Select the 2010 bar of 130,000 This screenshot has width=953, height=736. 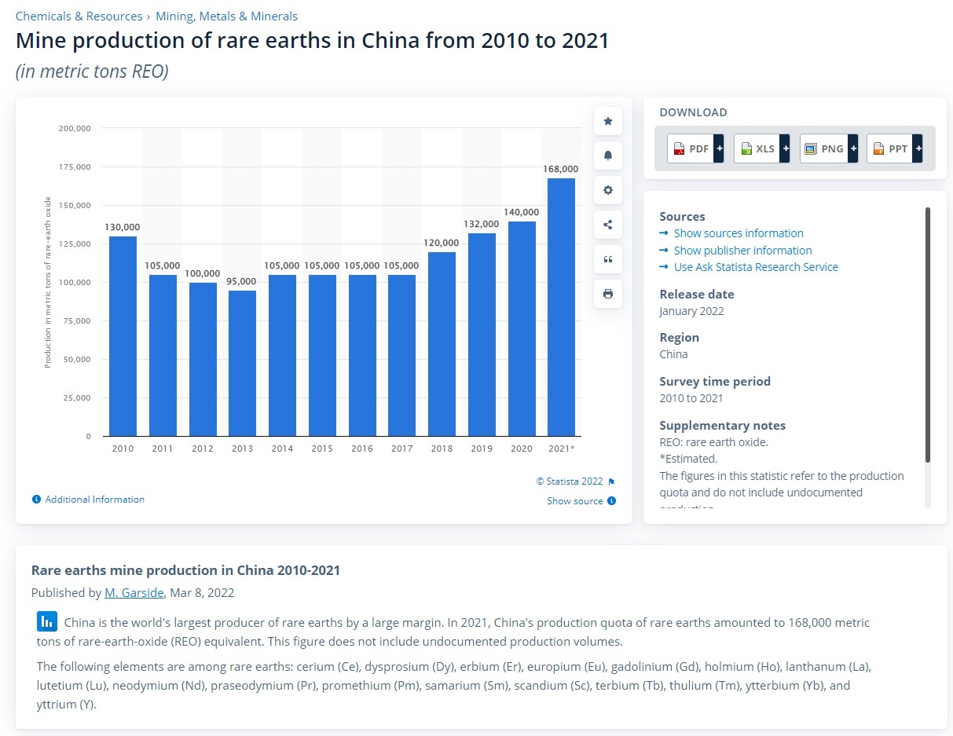pyautogui.click(x=123, y=336)
